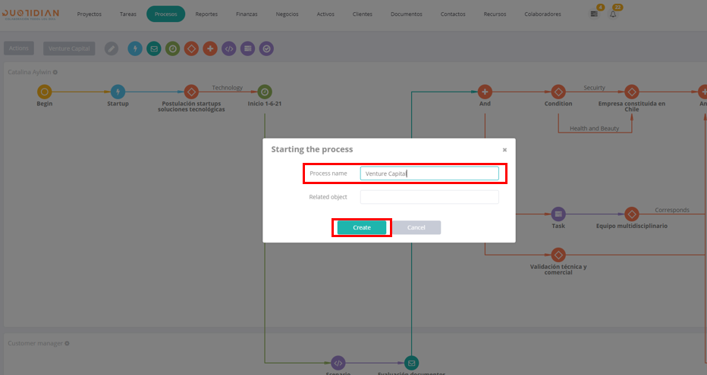This screenshot has height=375, width=707.
Task: Open the Finanzas menu
Action: pyautogui.click(x=247, y=14)
